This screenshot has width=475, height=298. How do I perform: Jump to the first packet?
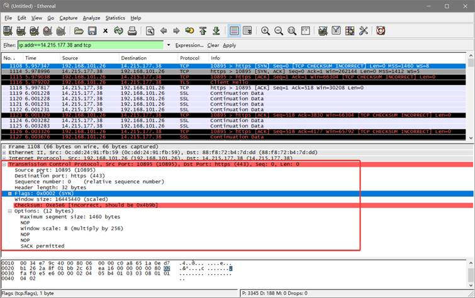coord(203,31)
